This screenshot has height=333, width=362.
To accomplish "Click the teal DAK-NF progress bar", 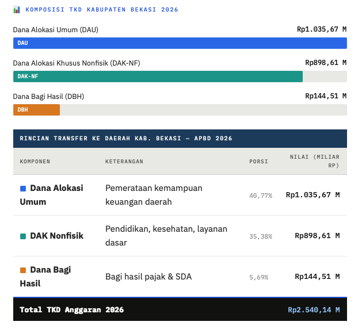I will 158,76.
